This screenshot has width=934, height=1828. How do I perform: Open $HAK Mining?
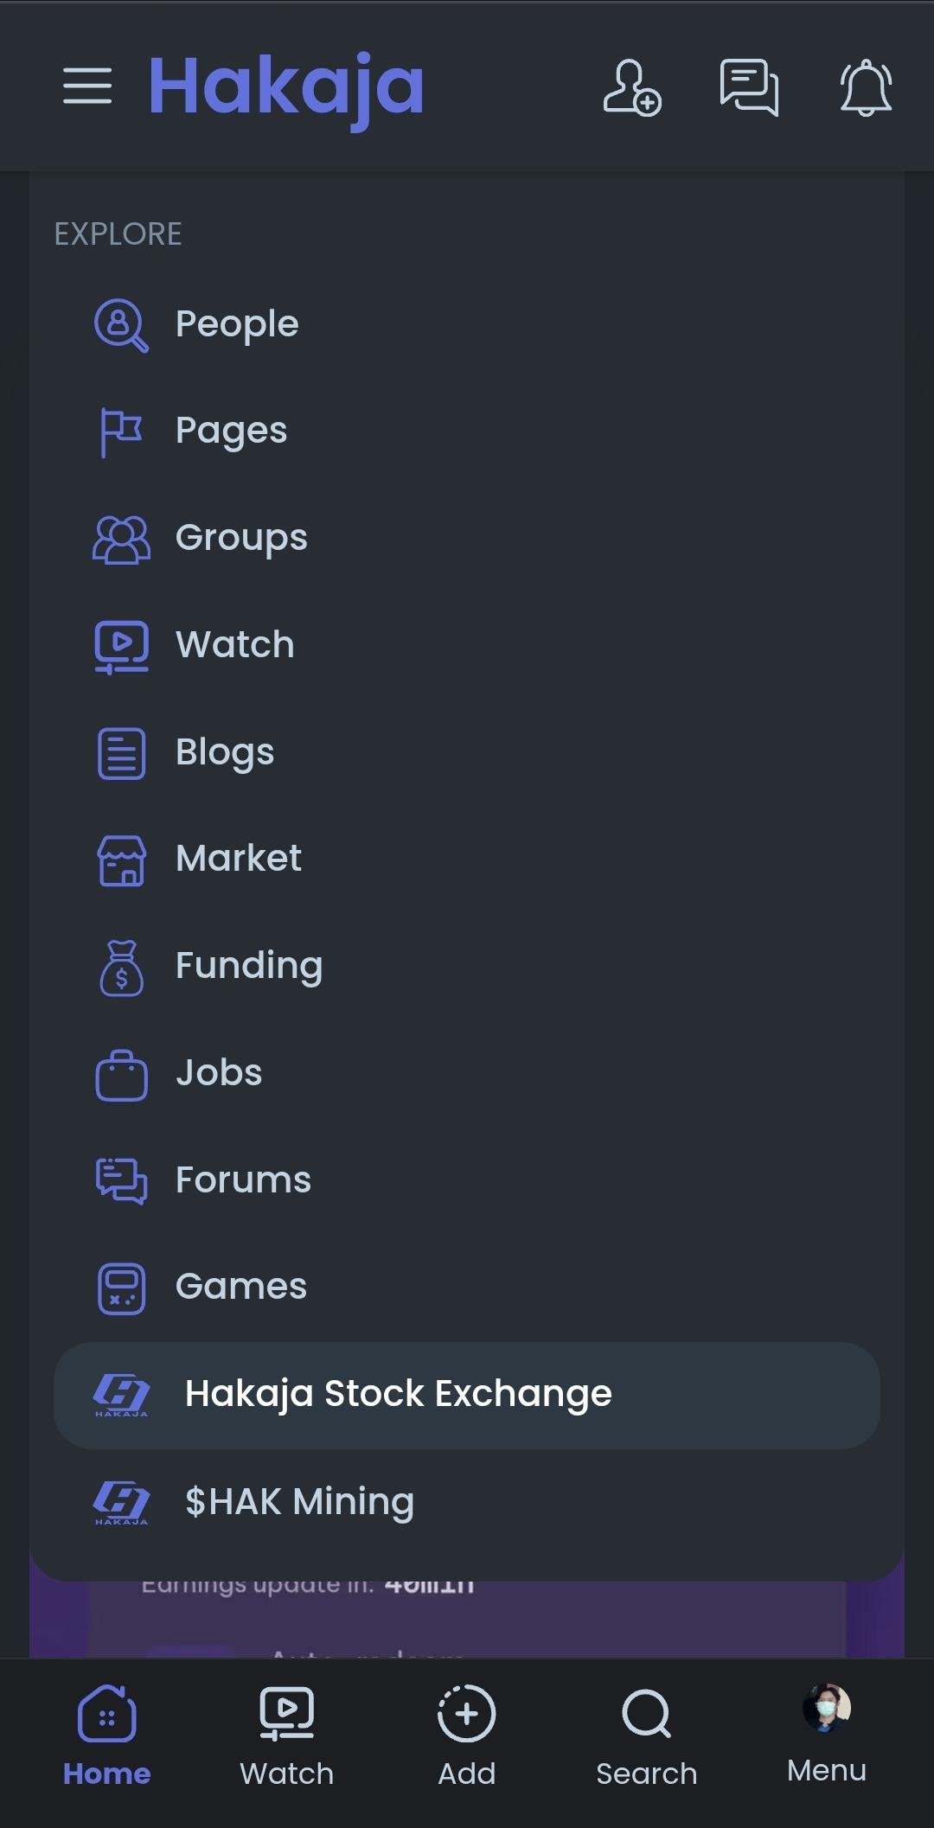[299, 1502]
